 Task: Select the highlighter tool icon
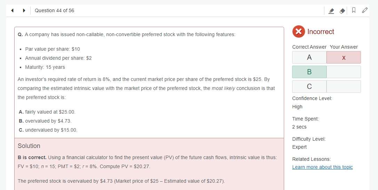click(x=331, y=11)
